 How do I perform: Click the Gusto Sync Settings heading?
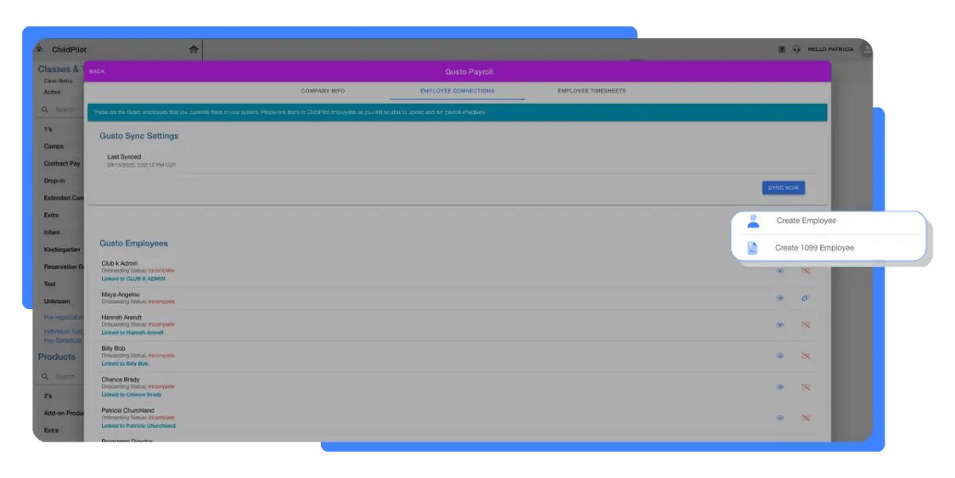click(139, 136)
